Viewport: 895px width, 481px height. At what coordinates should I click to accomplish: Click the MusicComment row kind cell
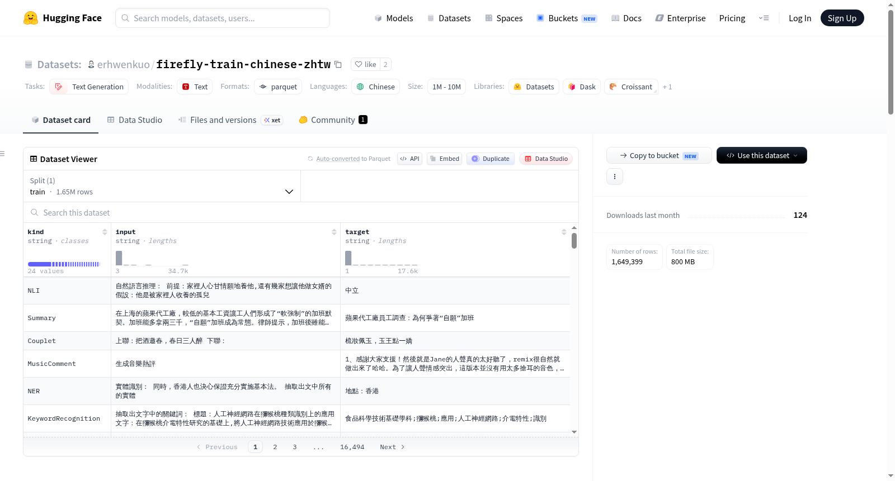(67, 364)
